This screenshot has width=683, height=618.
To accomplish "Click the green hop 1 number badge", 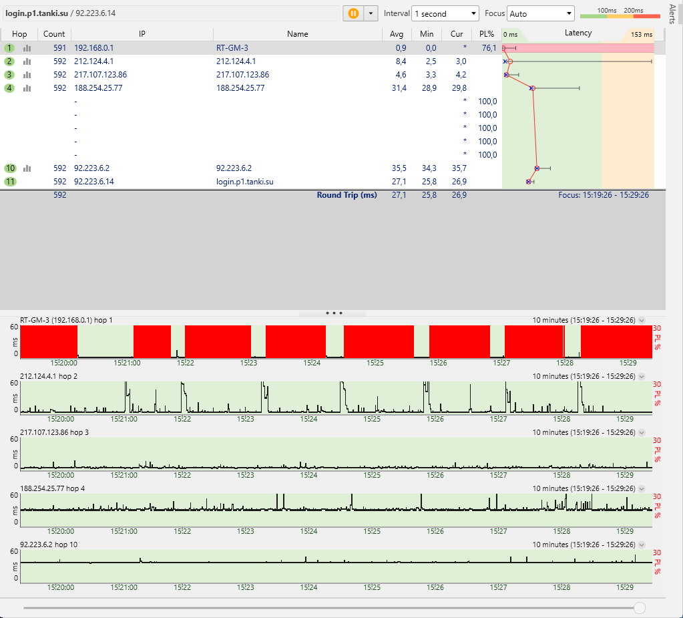I will (x=9, y=48).
